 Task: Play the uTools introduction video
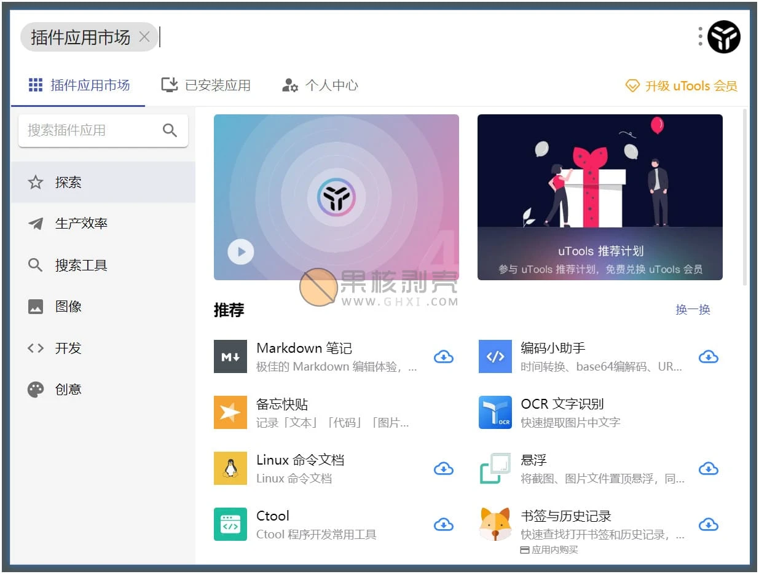(x=240, y=252)
